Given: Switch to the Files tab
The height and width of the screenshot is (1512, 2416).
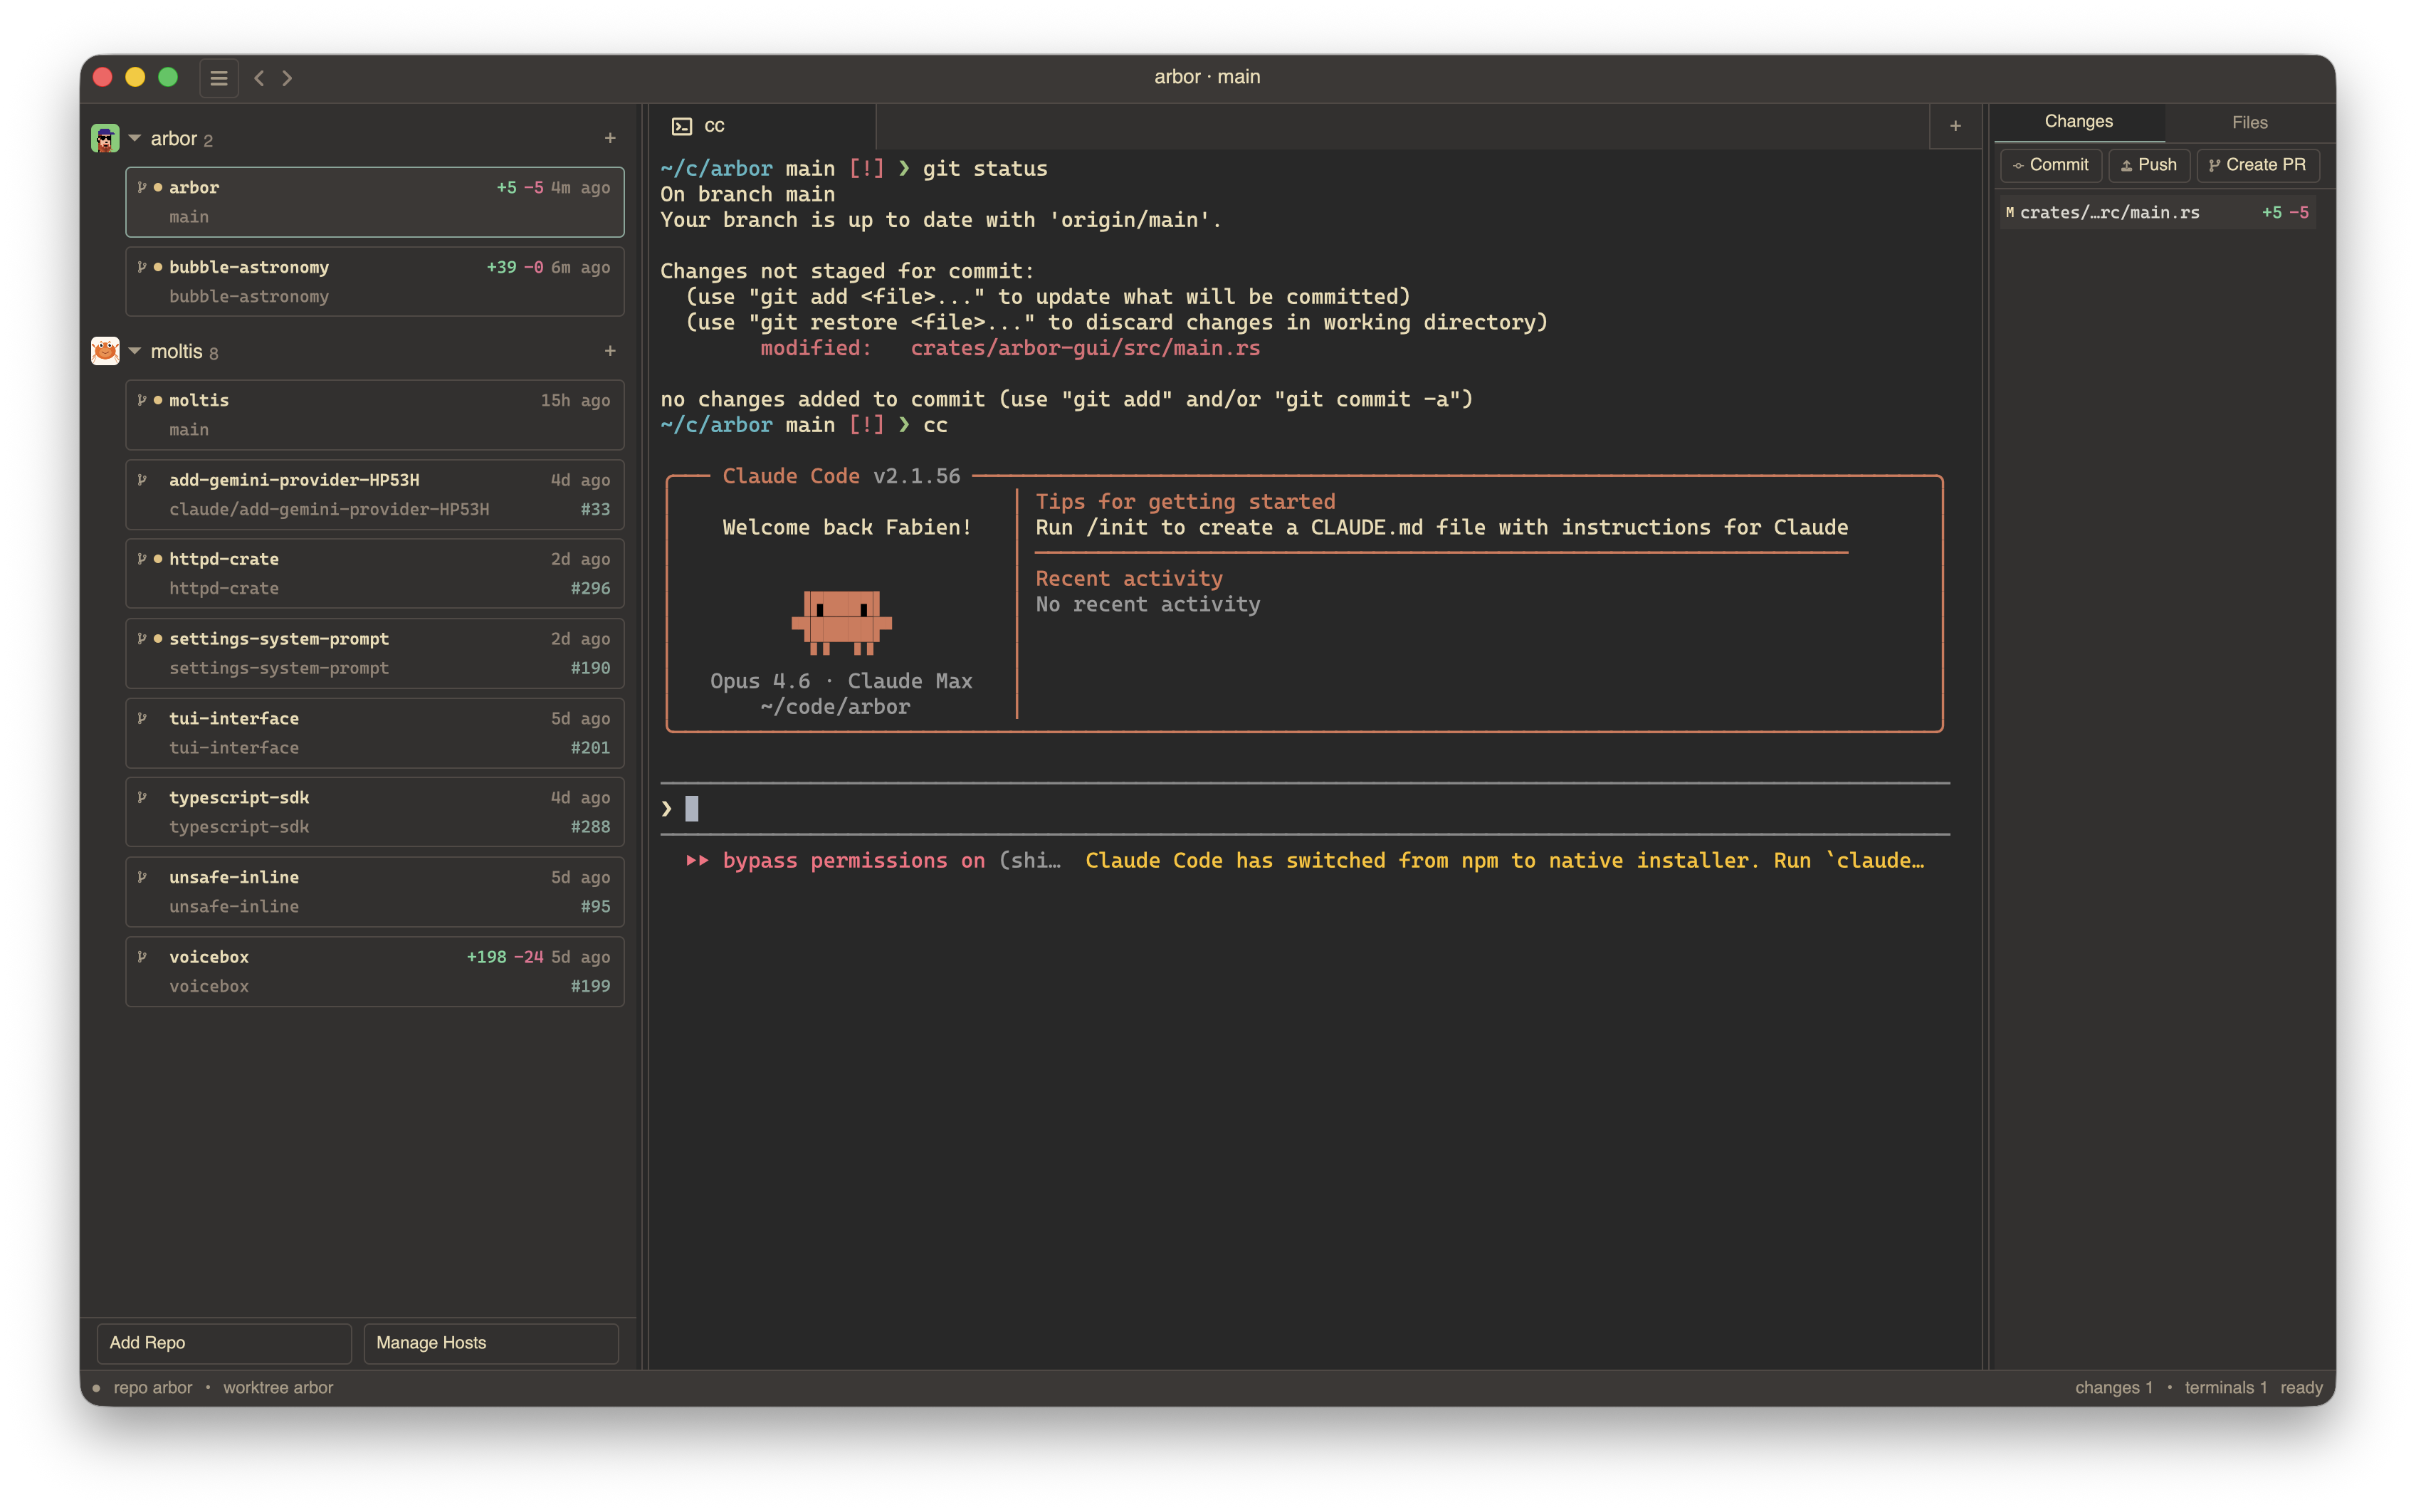Looking at the screenshot, I should point(2249,122).
